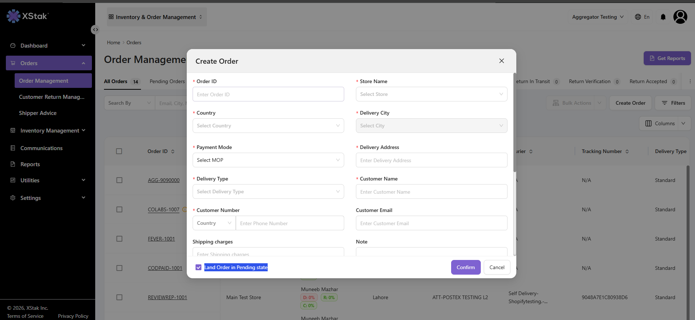This screenshot has width=695, height=320.
Task: Open Shipper Advice in sidebar
Action: point(38,113)
